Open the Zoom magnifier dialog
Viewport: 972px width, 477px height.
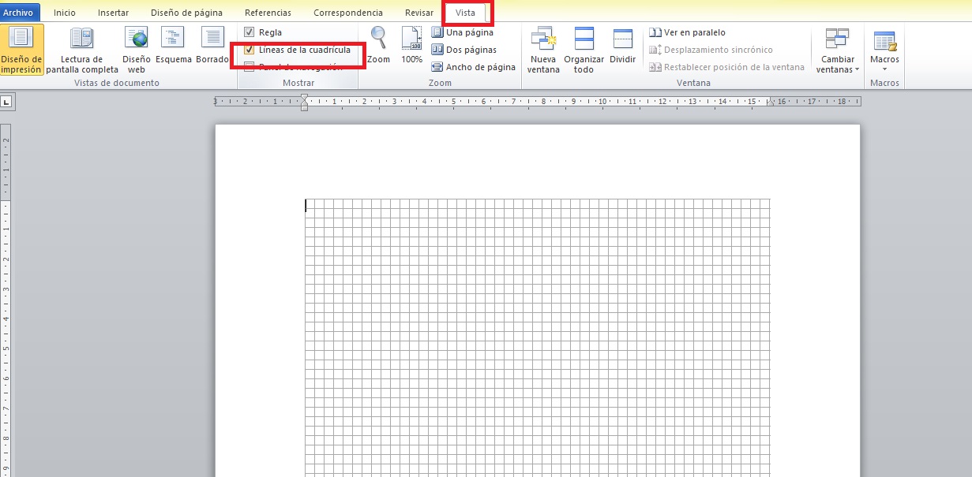(379, 46)
